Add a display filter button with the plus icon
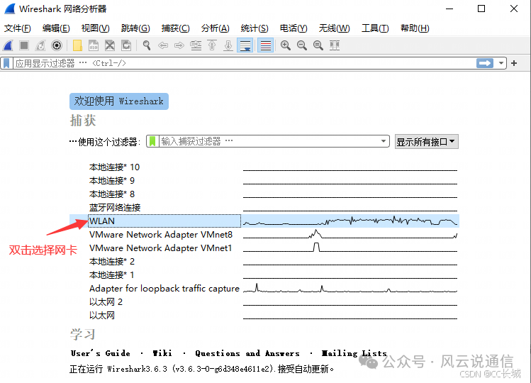This screenshot has height=383, width=531. [514, 63]
